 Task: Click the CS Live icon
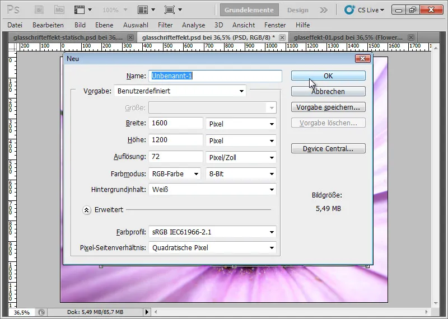[x=349, y=10]
